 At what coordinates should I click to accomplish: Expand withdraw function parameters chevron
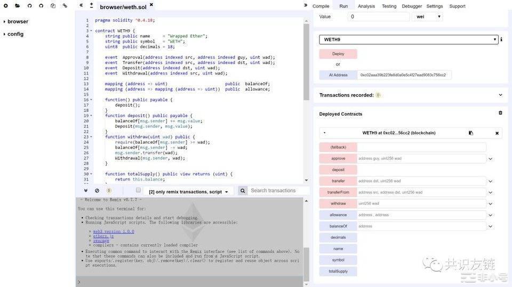pyautogui.click(x=490, y=204)
